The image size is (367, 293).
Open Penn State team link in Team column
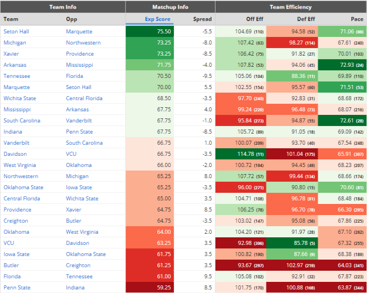point(17,288)
